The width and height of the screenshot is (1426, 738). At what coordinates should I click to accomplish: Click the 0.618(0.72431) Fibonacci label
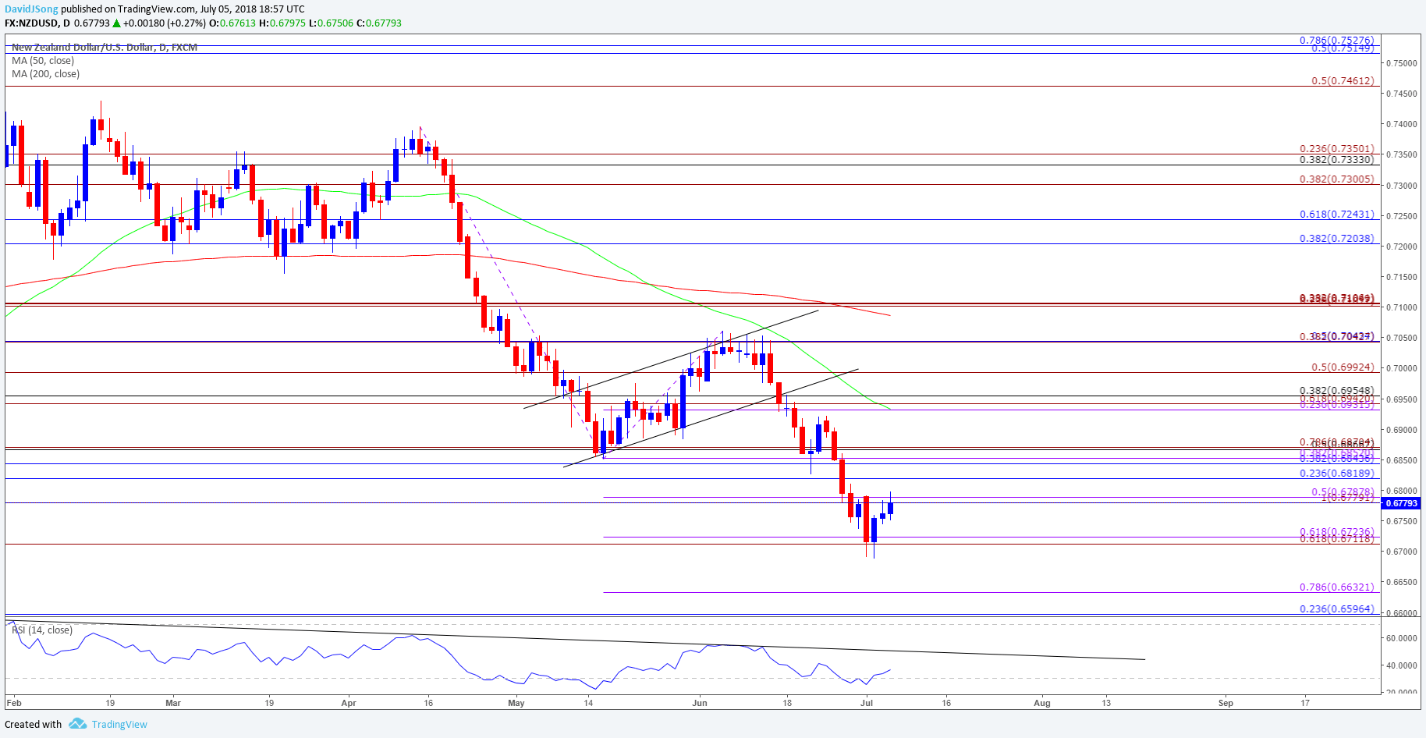[x=1336, y=214]
